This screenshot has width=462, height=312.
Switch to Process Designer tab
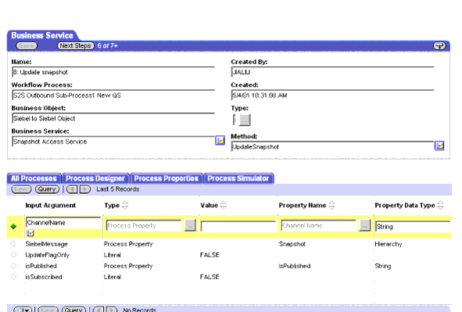click(95, 178)
